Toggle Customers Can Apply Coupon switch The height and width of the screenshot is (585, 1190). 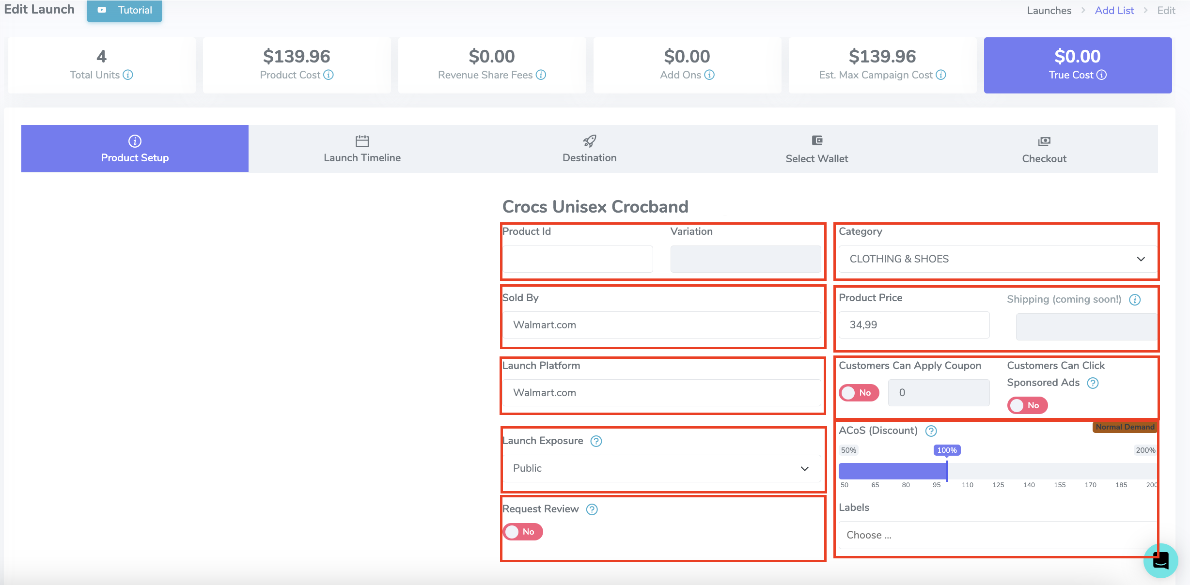pos(859,393)
